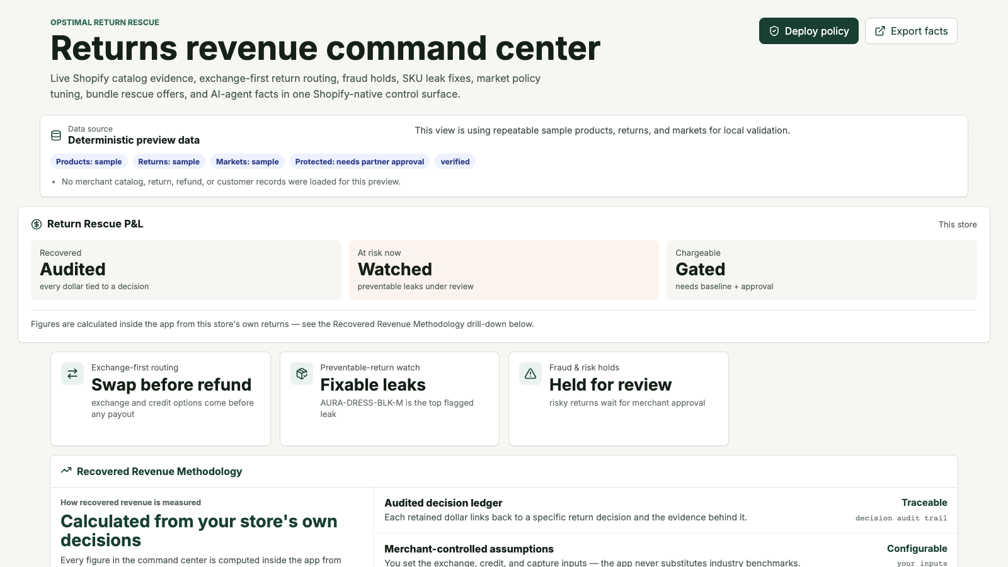
Task: Click the 'Audited decision ledger' row title
Action: (444, 503)
